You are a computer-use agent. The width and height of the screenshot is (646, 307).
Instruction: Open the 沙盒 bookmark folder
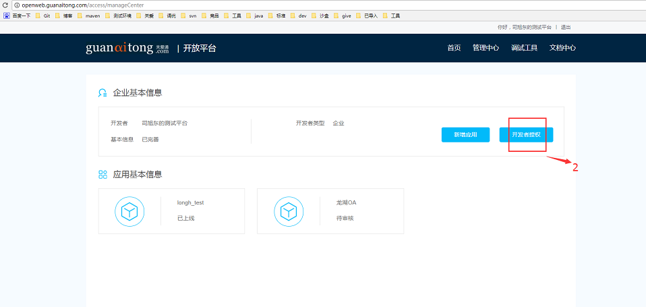pyautogui.click(x=320, y=16)
